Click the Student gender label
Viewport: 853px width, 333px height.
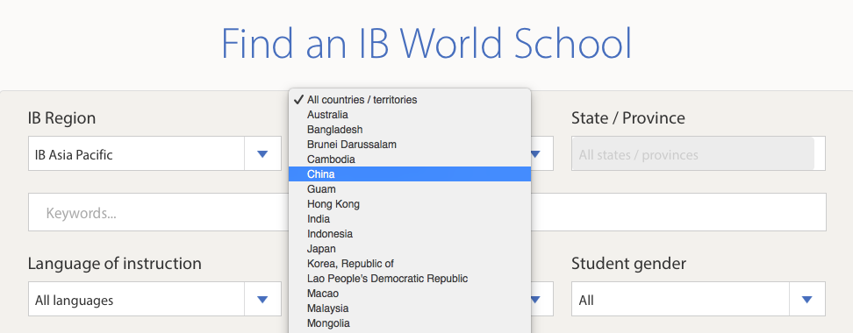pyautogui.click(x=628, y=264)
